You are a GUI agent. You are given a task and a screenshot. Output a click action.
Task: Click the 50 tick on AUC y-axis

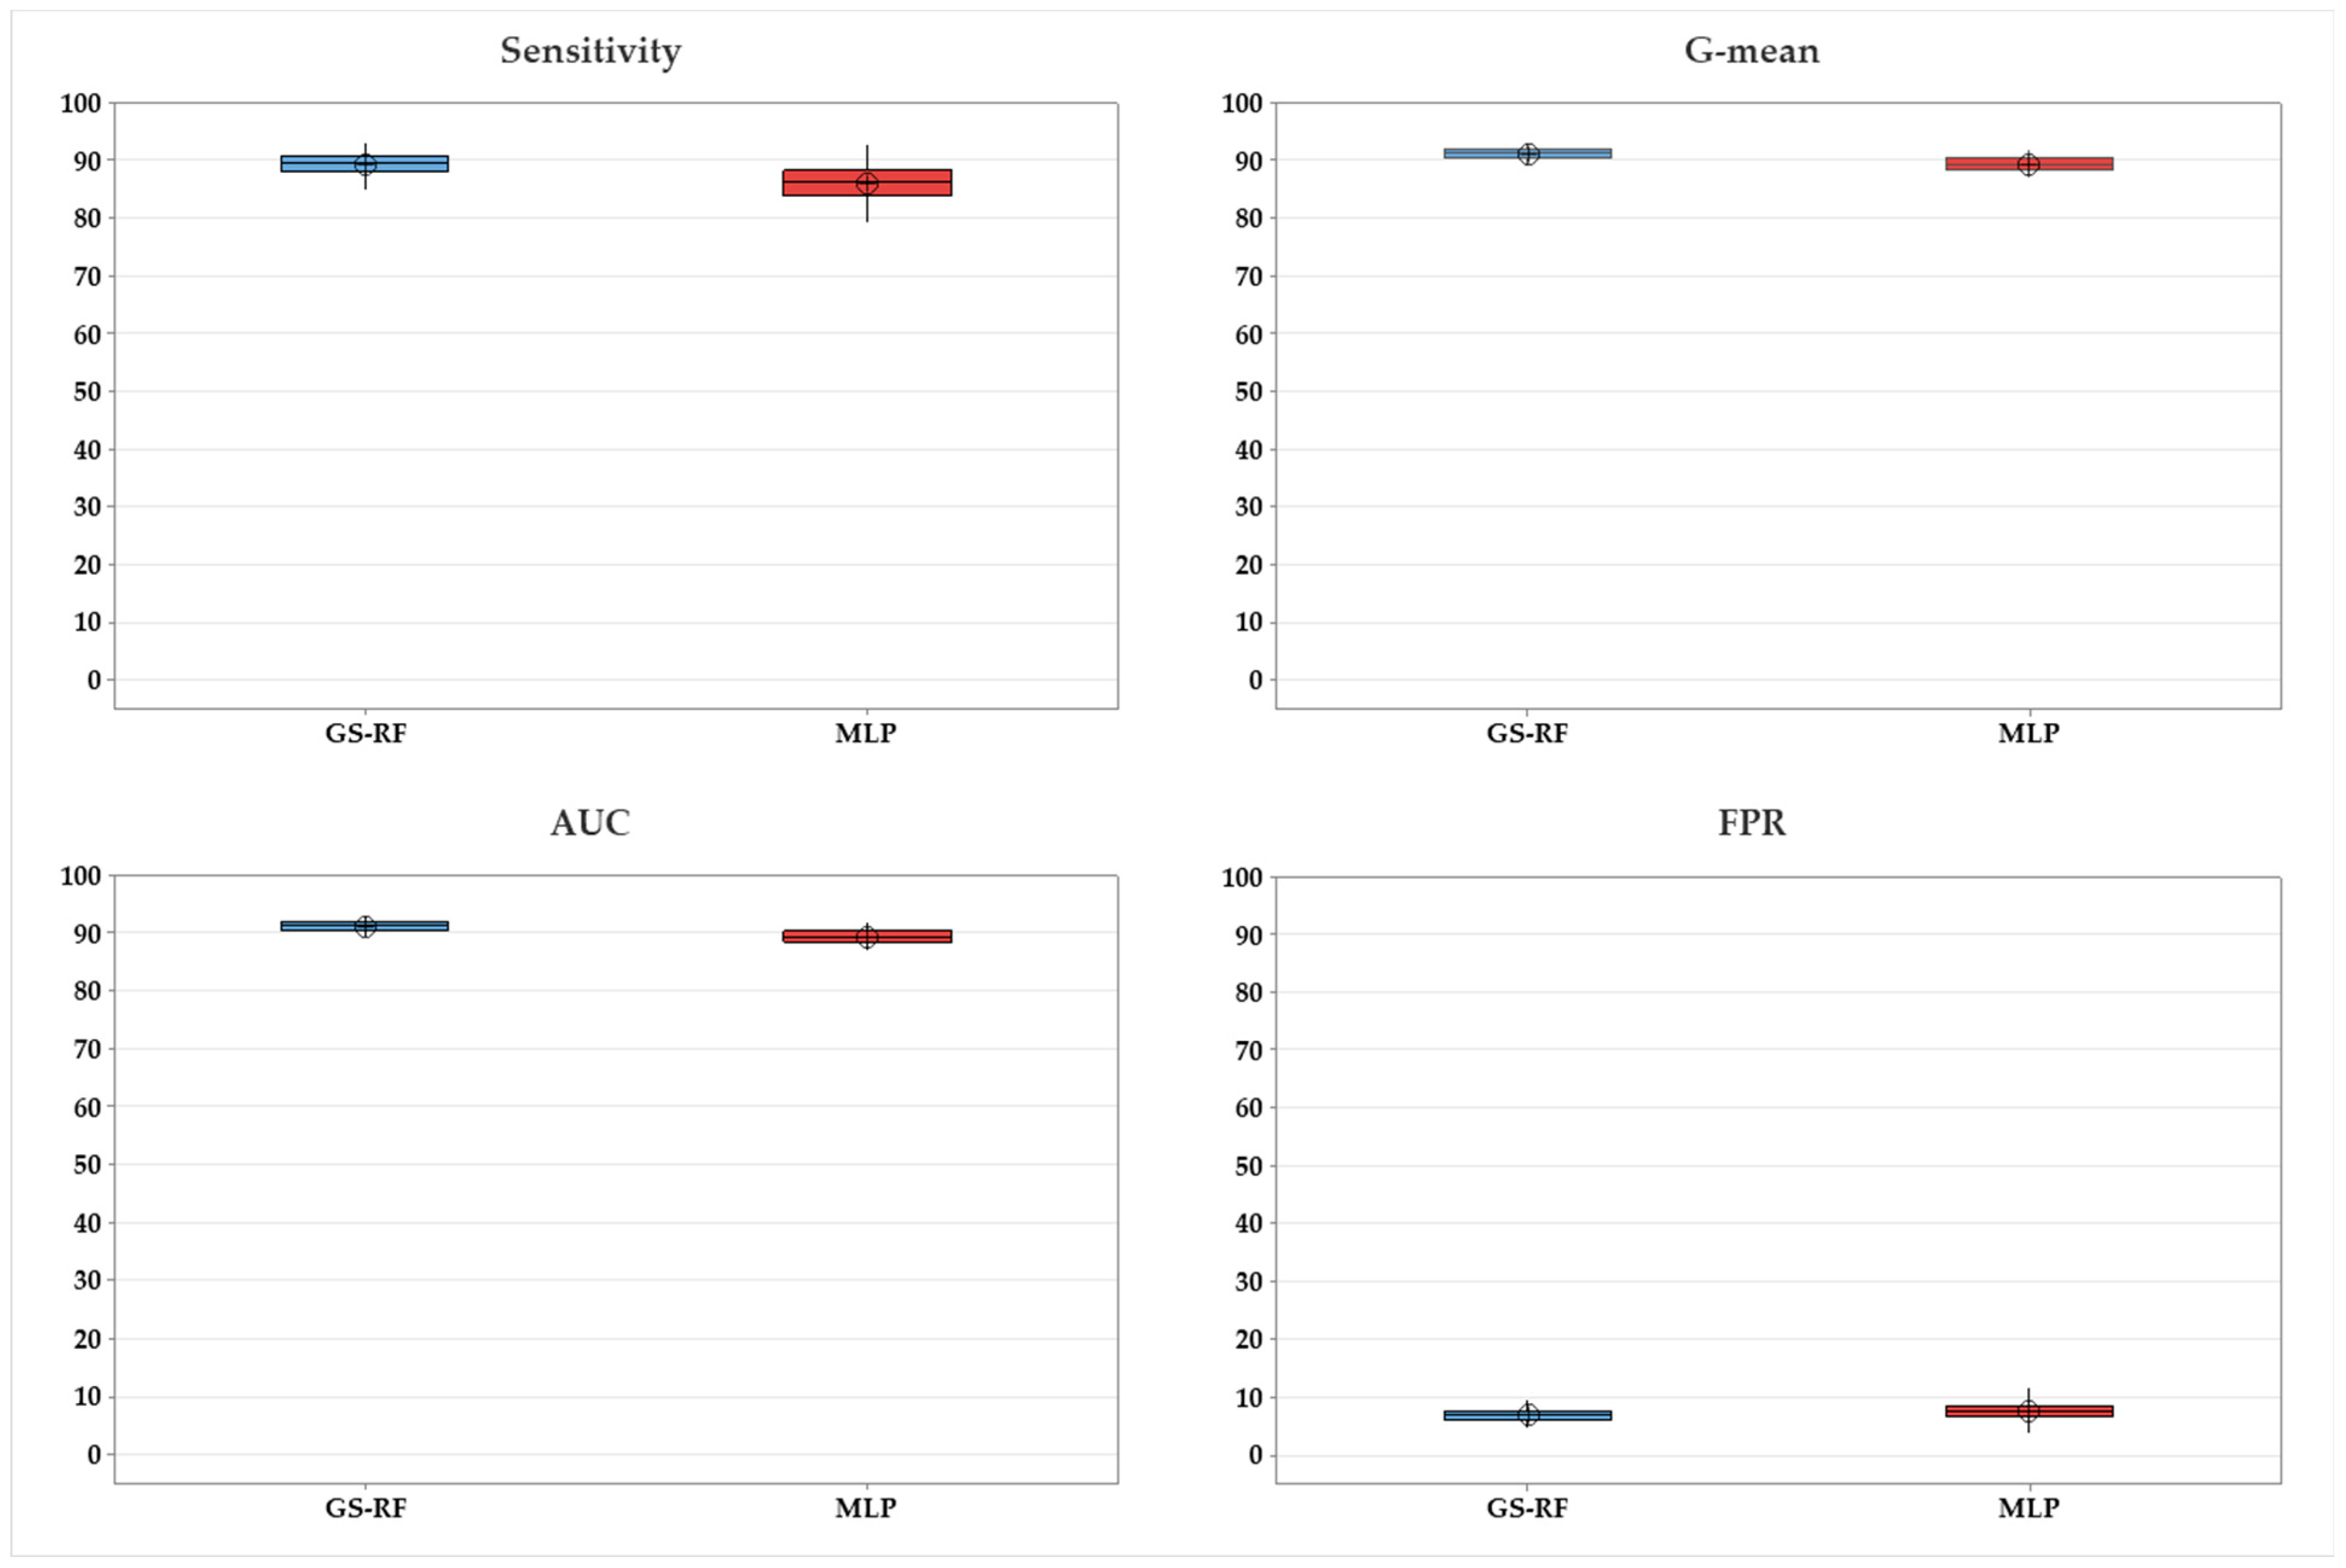pos(87,1165)
